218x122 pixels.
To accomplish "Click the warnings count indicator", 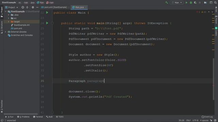I will click(204, 12).
